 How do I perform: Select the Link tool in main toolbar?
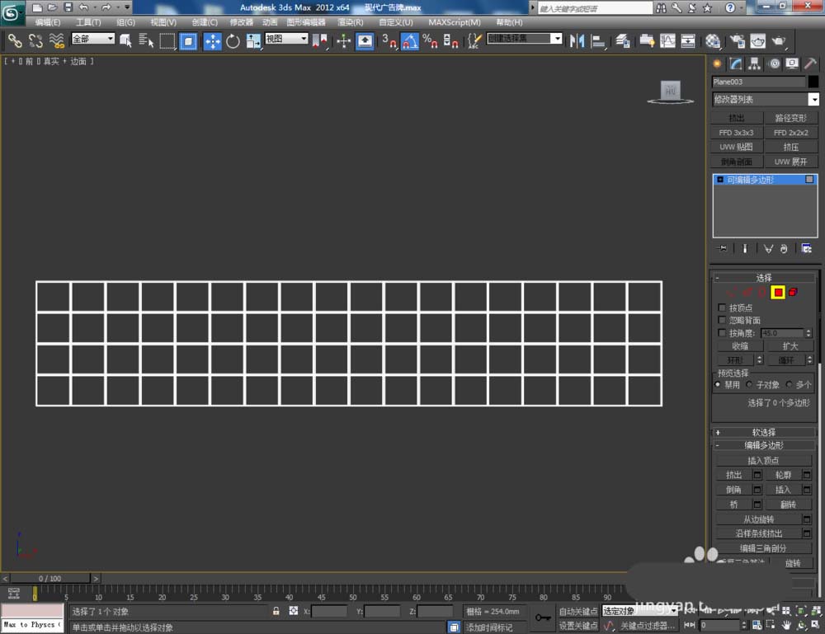[14, 40]
